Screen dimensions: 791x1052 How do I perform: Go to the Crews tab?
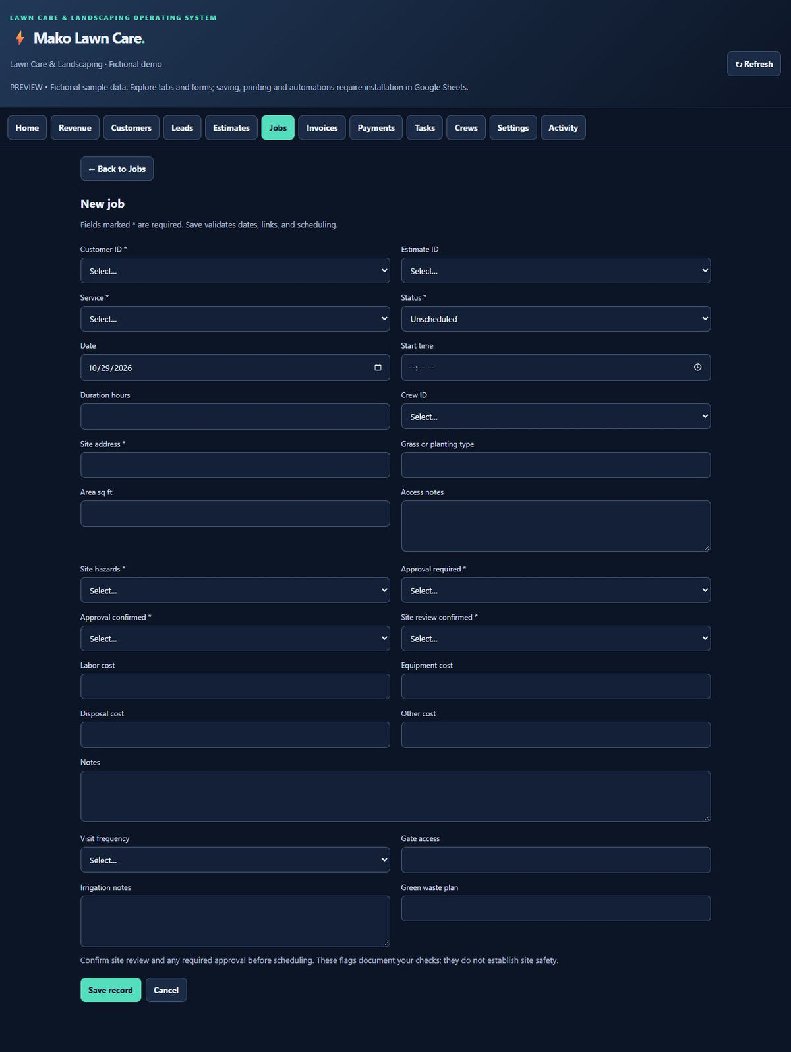pos(466,128)
